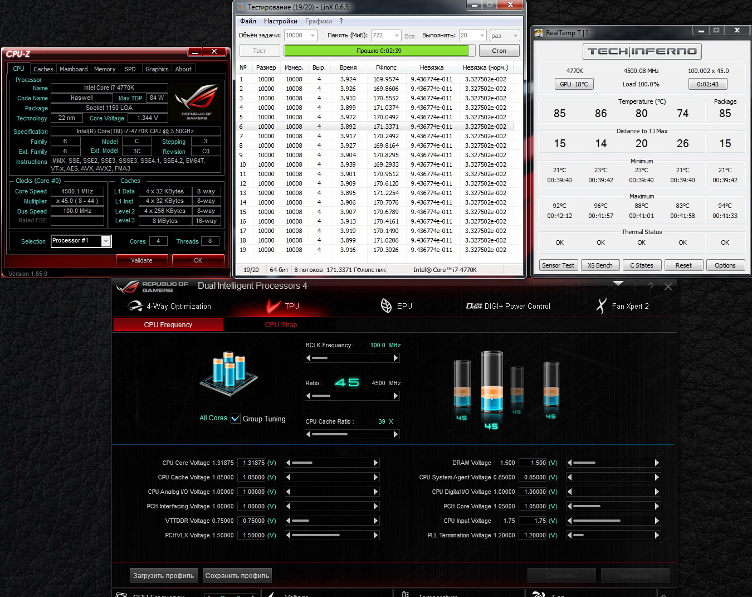Open Fan Xpert 2 via its icon
The width and height of the screenshot is (752, 597).
pyautogui.click(x=601, y=305)
